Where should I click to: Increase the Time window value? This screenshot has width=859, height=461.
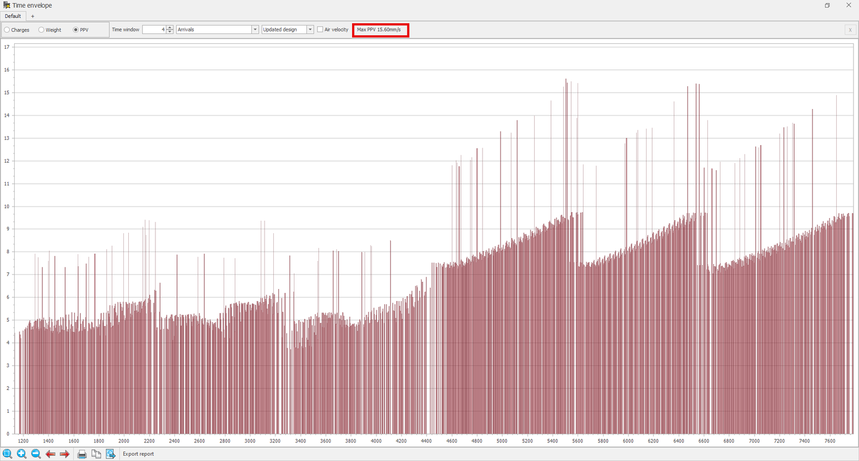(x=170, y=27)
